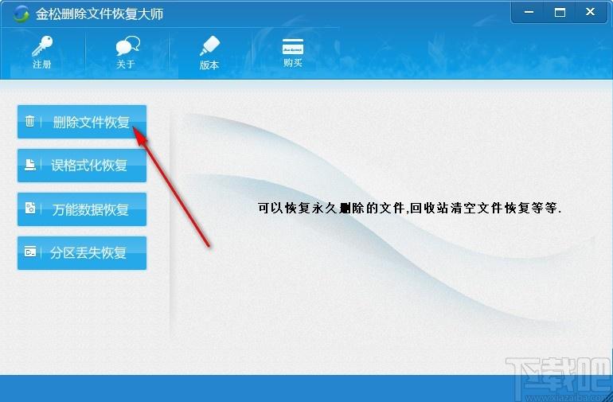Close the recovery master window

click(591, 13)
